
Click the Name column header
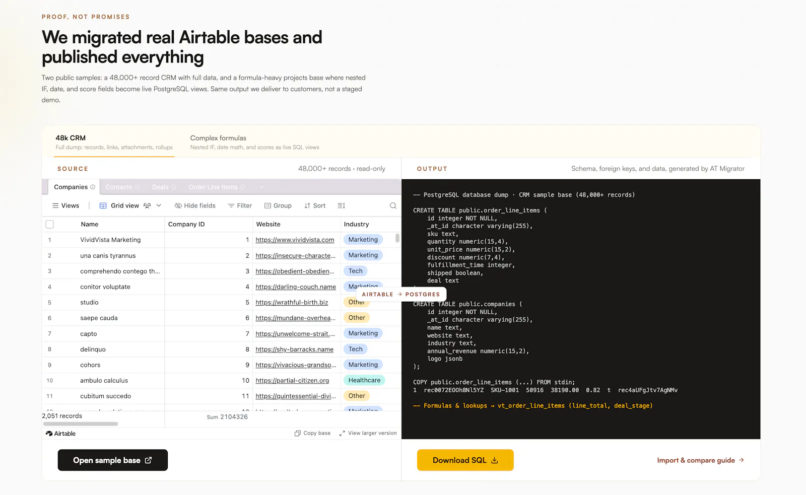90,224
